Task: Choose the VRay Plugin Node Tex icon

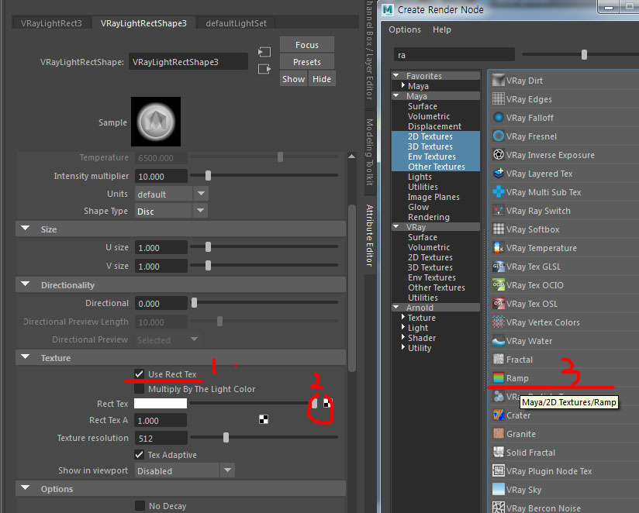Action: click(x=498, y=470)
